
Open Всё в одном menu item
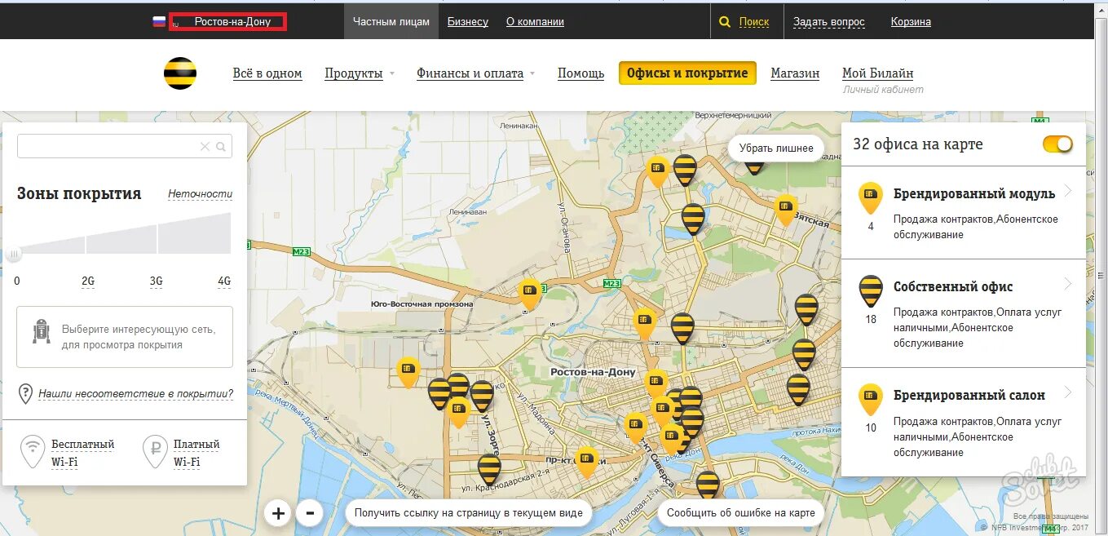point(267,73)
